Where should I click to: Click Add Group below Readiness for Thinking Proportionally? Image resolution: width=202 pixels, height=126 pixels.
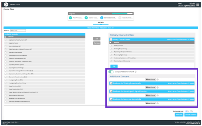pyautogui.click(x=150, y=87)
